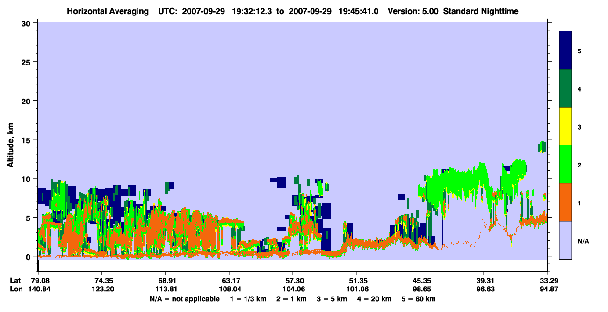Viewport: 608px width, 312px height.
Task: Click the '1 = 1/3 km' legend text
Action: [249, 298]
